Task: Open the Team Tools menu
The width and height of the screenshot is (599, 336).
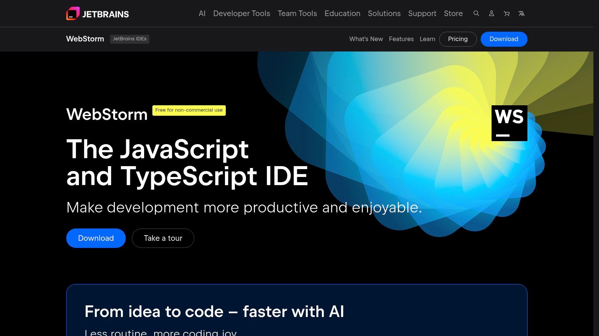Action: 297,13
